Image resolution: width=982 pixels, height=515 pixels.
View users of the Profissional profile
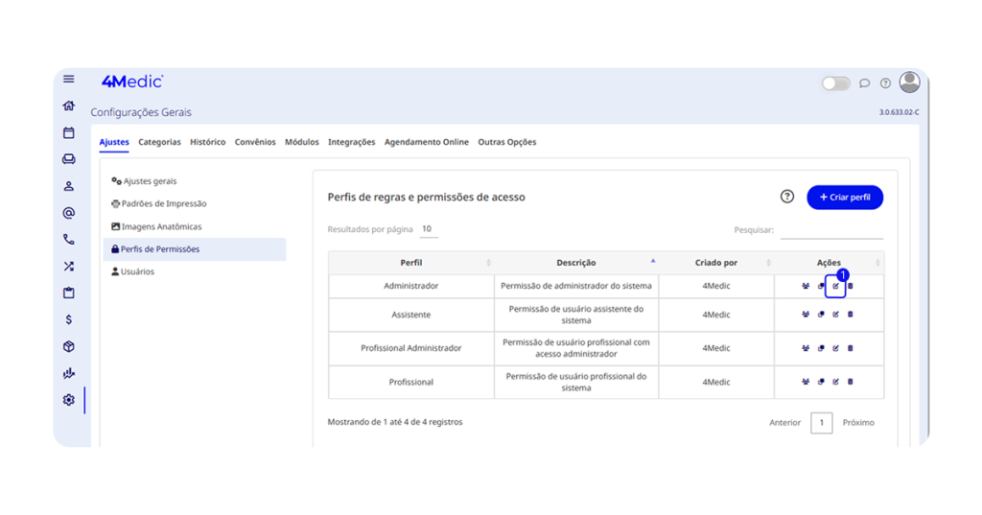[806, 382]
